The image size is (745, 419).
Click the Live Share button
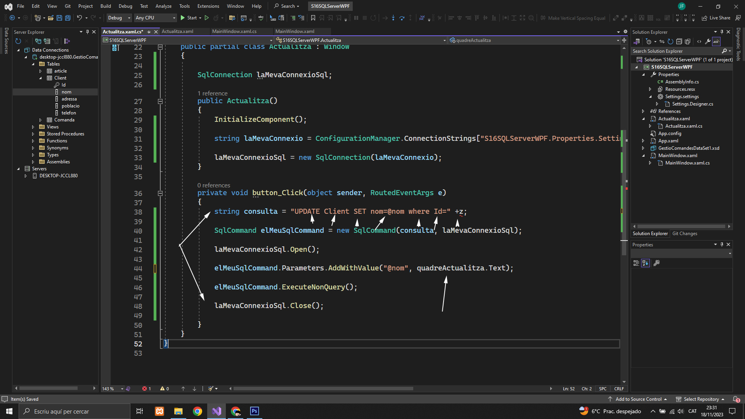[716, 18]
